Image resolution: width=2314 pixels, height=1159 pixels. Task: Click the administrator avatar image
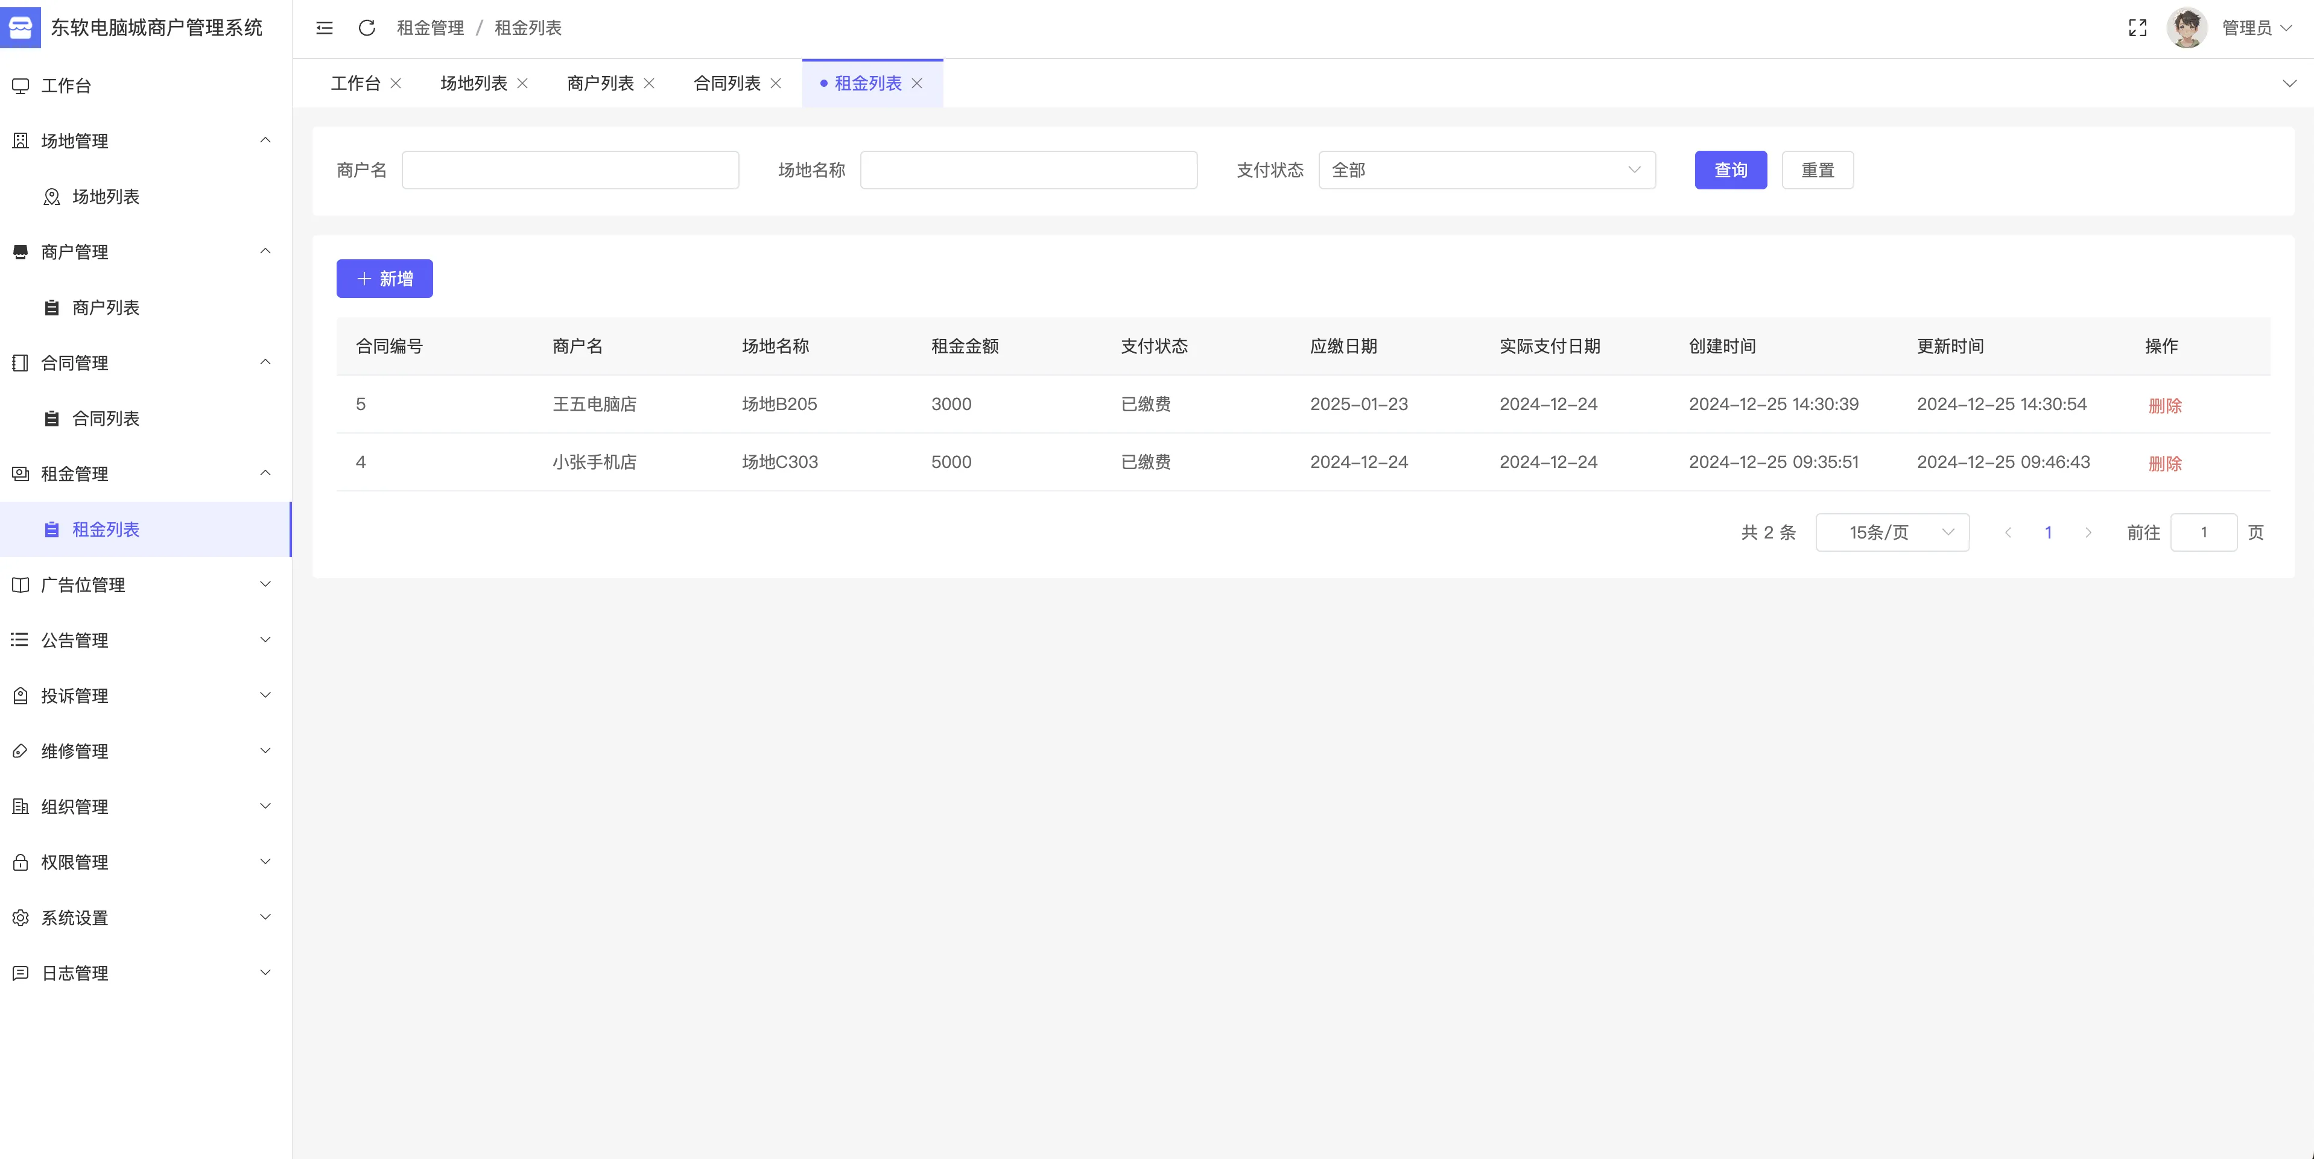(x=2187, y=28)
